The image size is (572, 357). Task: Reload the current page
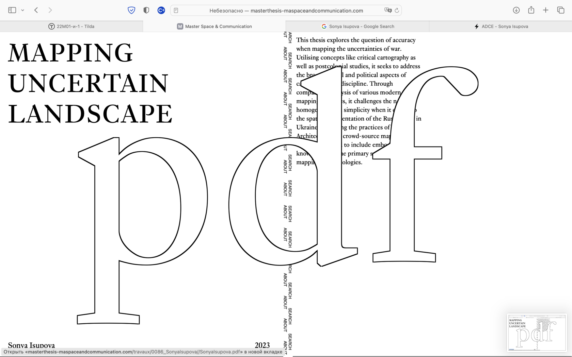tap(397, 11)
